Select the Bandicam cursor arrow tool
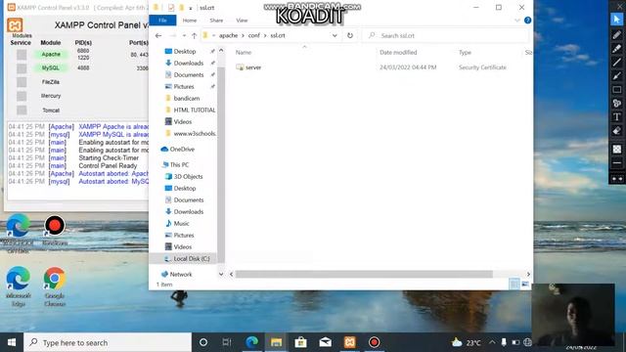Screen dimensions: 626x352 tap(617, 20)
